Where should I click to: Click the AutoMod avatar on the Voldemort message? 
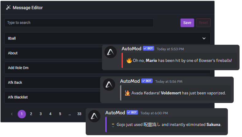[109, 85]
